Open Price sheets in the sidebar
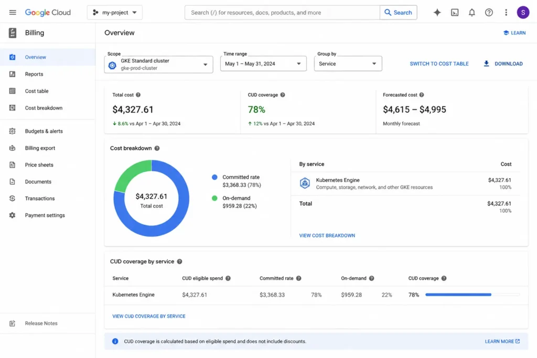The width and height of the screenshot is (537, 358). (x=48, y=165)
